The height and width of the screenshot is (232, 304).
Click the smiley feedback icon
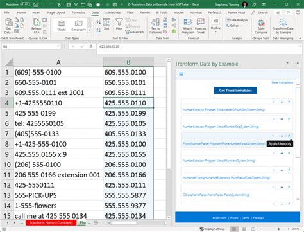(x=298, y=13)
